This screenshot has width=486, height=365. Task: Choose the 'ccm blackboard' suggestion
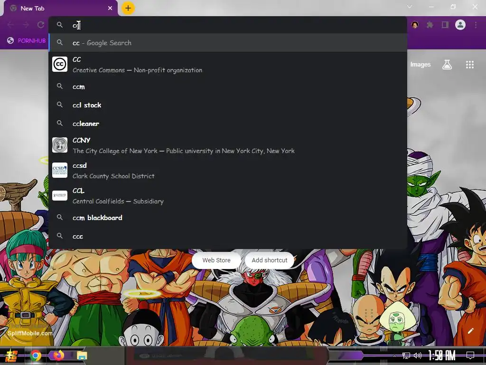[228, 218]
